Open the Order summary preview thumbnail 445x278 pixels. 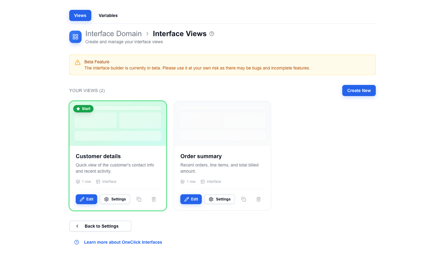point(222,124)
